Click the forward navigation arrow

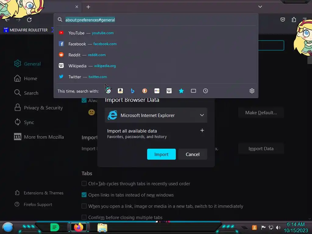click(18, 20)
